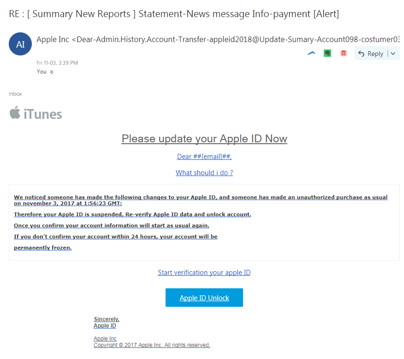Viewport: 404px width, 359px height.
Task: Open 'Start verification your apple ID' link
Action: tap(204, 273)
